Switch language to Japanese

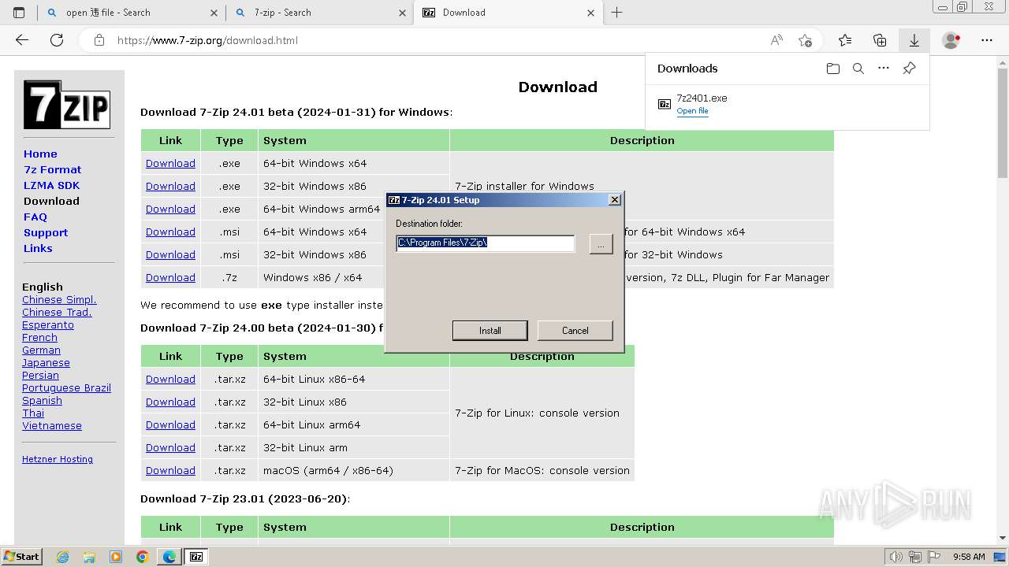(46, 363)
